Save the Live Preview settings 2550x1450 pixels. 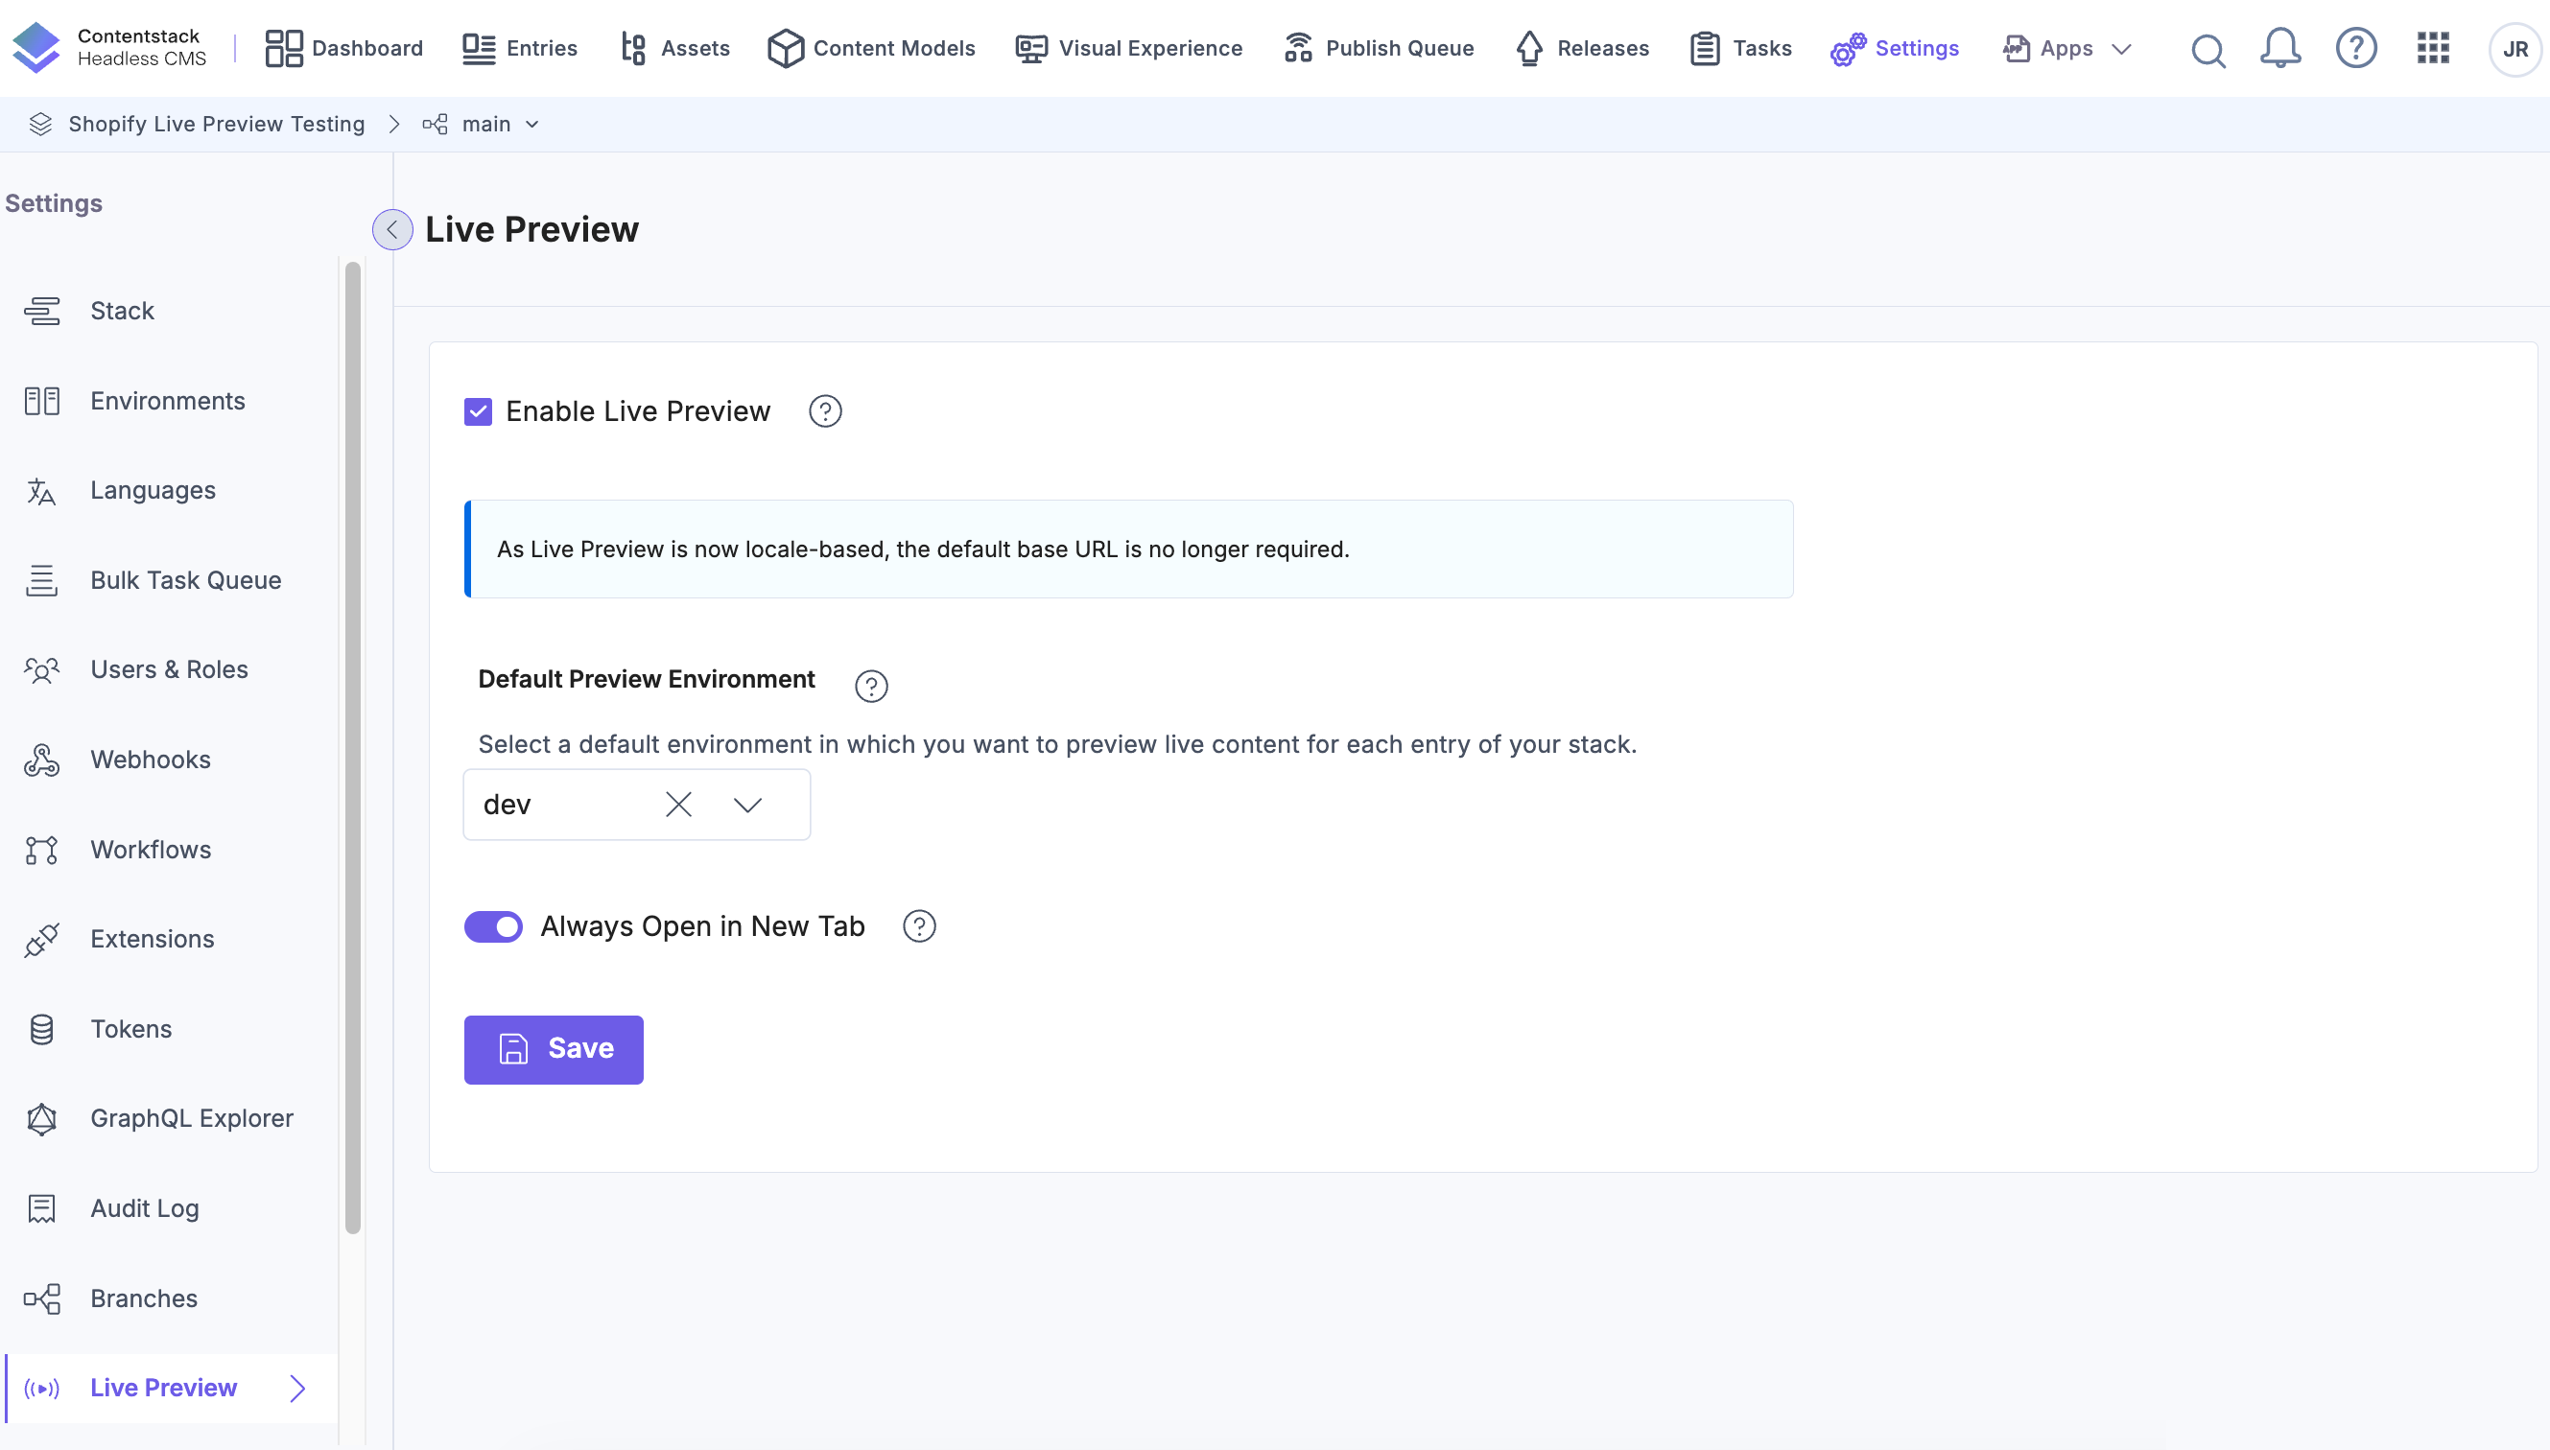click(x=554, y=1049)
